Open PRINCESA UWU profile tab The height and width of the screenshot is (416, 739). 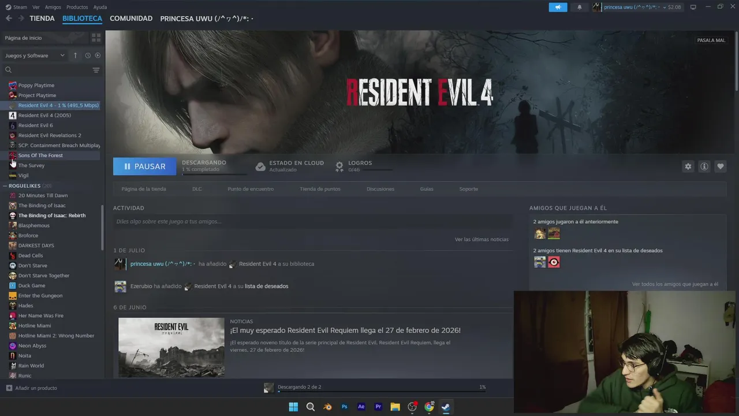tap(207, 18)
